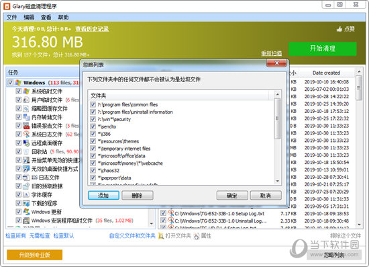Toggle checkbox for TG-B52-33B-1.0 Setup Log.txt
369x267 pixels.
(x=163, y=213)
